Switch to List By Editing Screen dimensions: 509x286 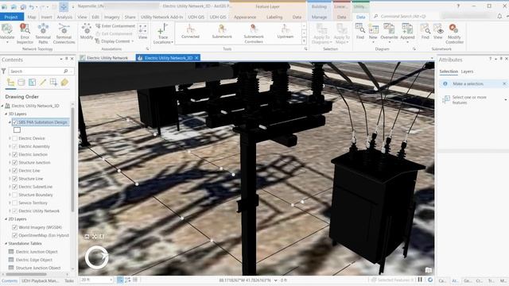[x=43, y=83]
